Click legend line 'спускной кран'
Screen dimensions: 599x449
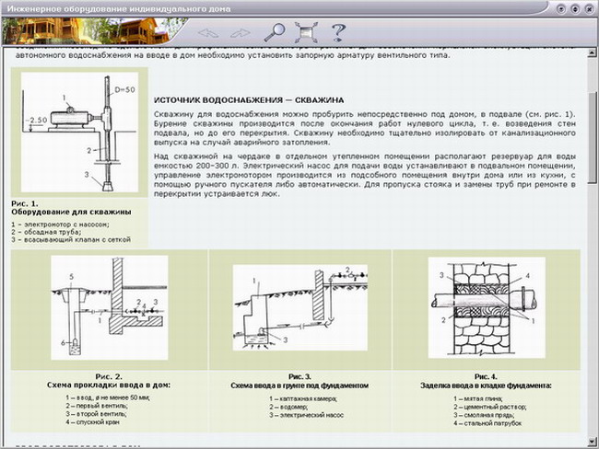98,422
